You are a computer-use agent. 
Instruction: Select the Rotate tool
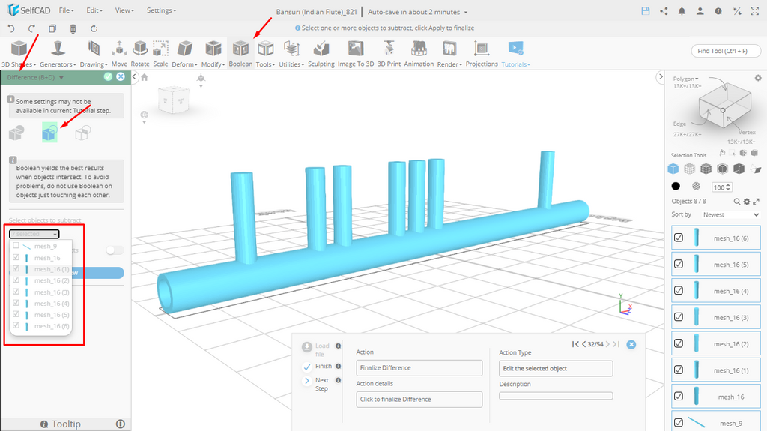tap(140, 53)
